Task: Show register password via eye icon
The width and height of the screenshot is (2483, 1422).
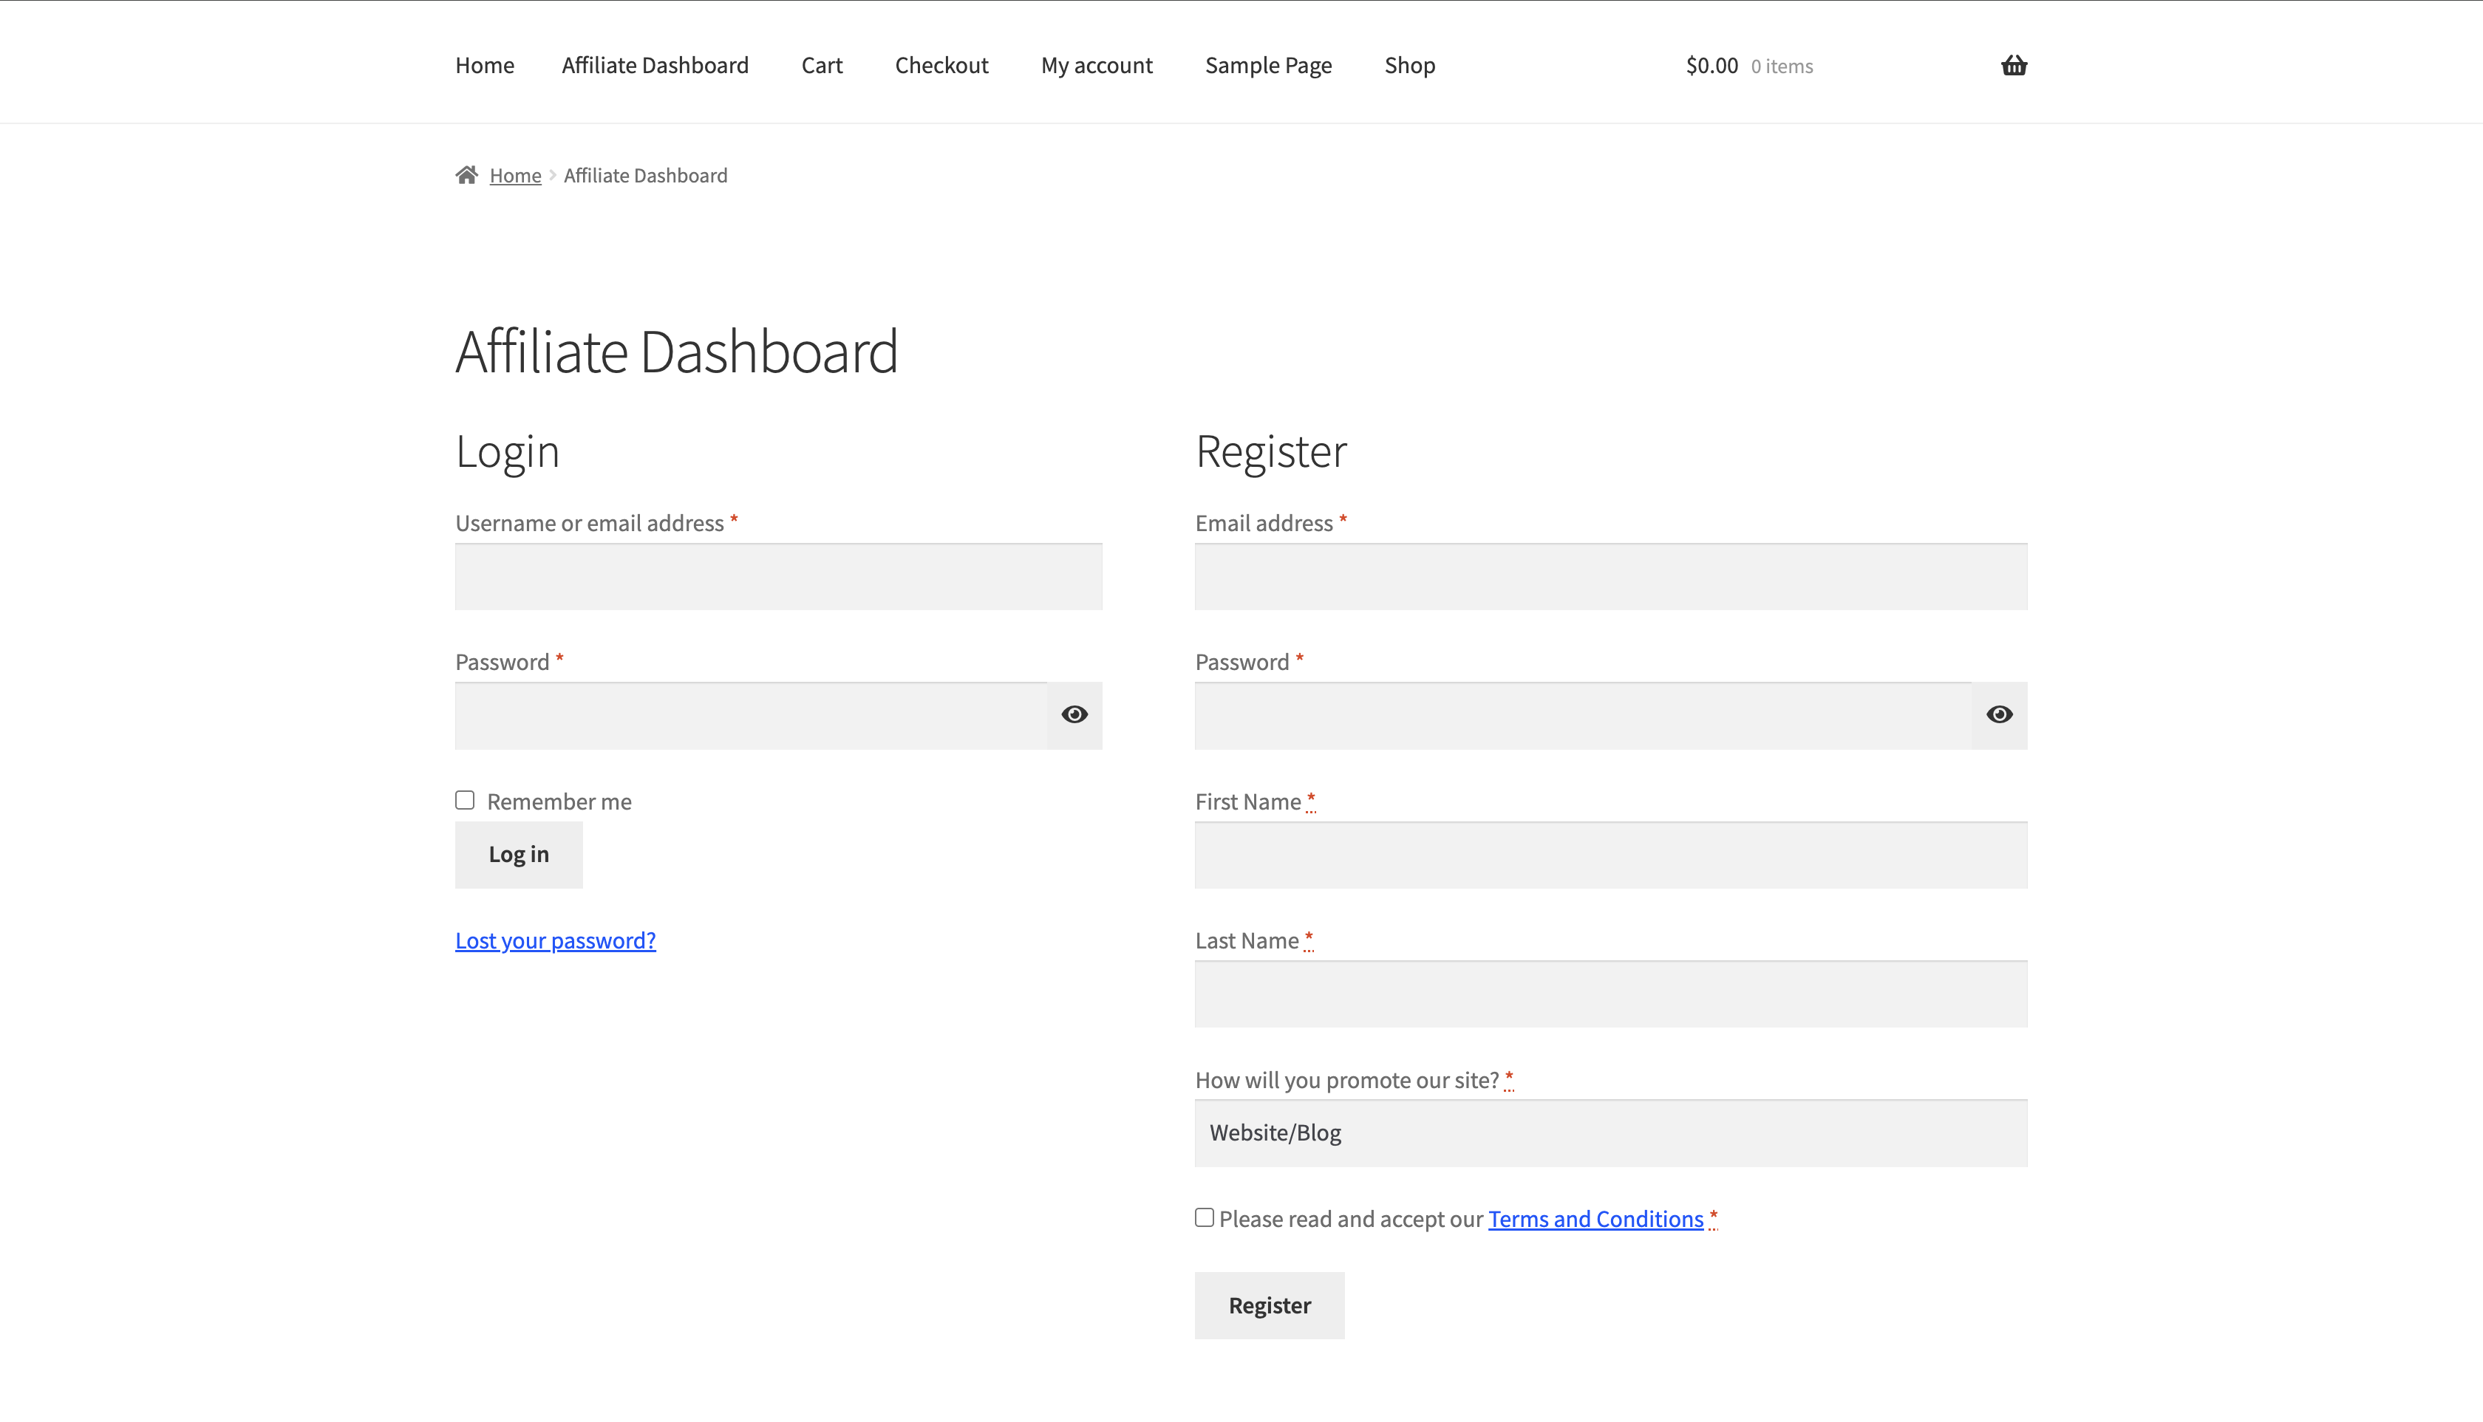Action: (1998, 715)
